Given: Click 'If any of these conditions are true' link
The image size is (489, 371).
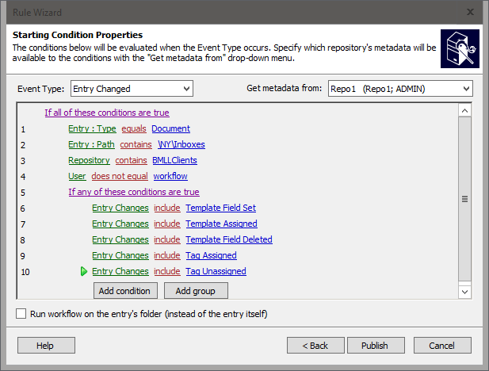Looking at the screenshot, I should tap(133, 192).
